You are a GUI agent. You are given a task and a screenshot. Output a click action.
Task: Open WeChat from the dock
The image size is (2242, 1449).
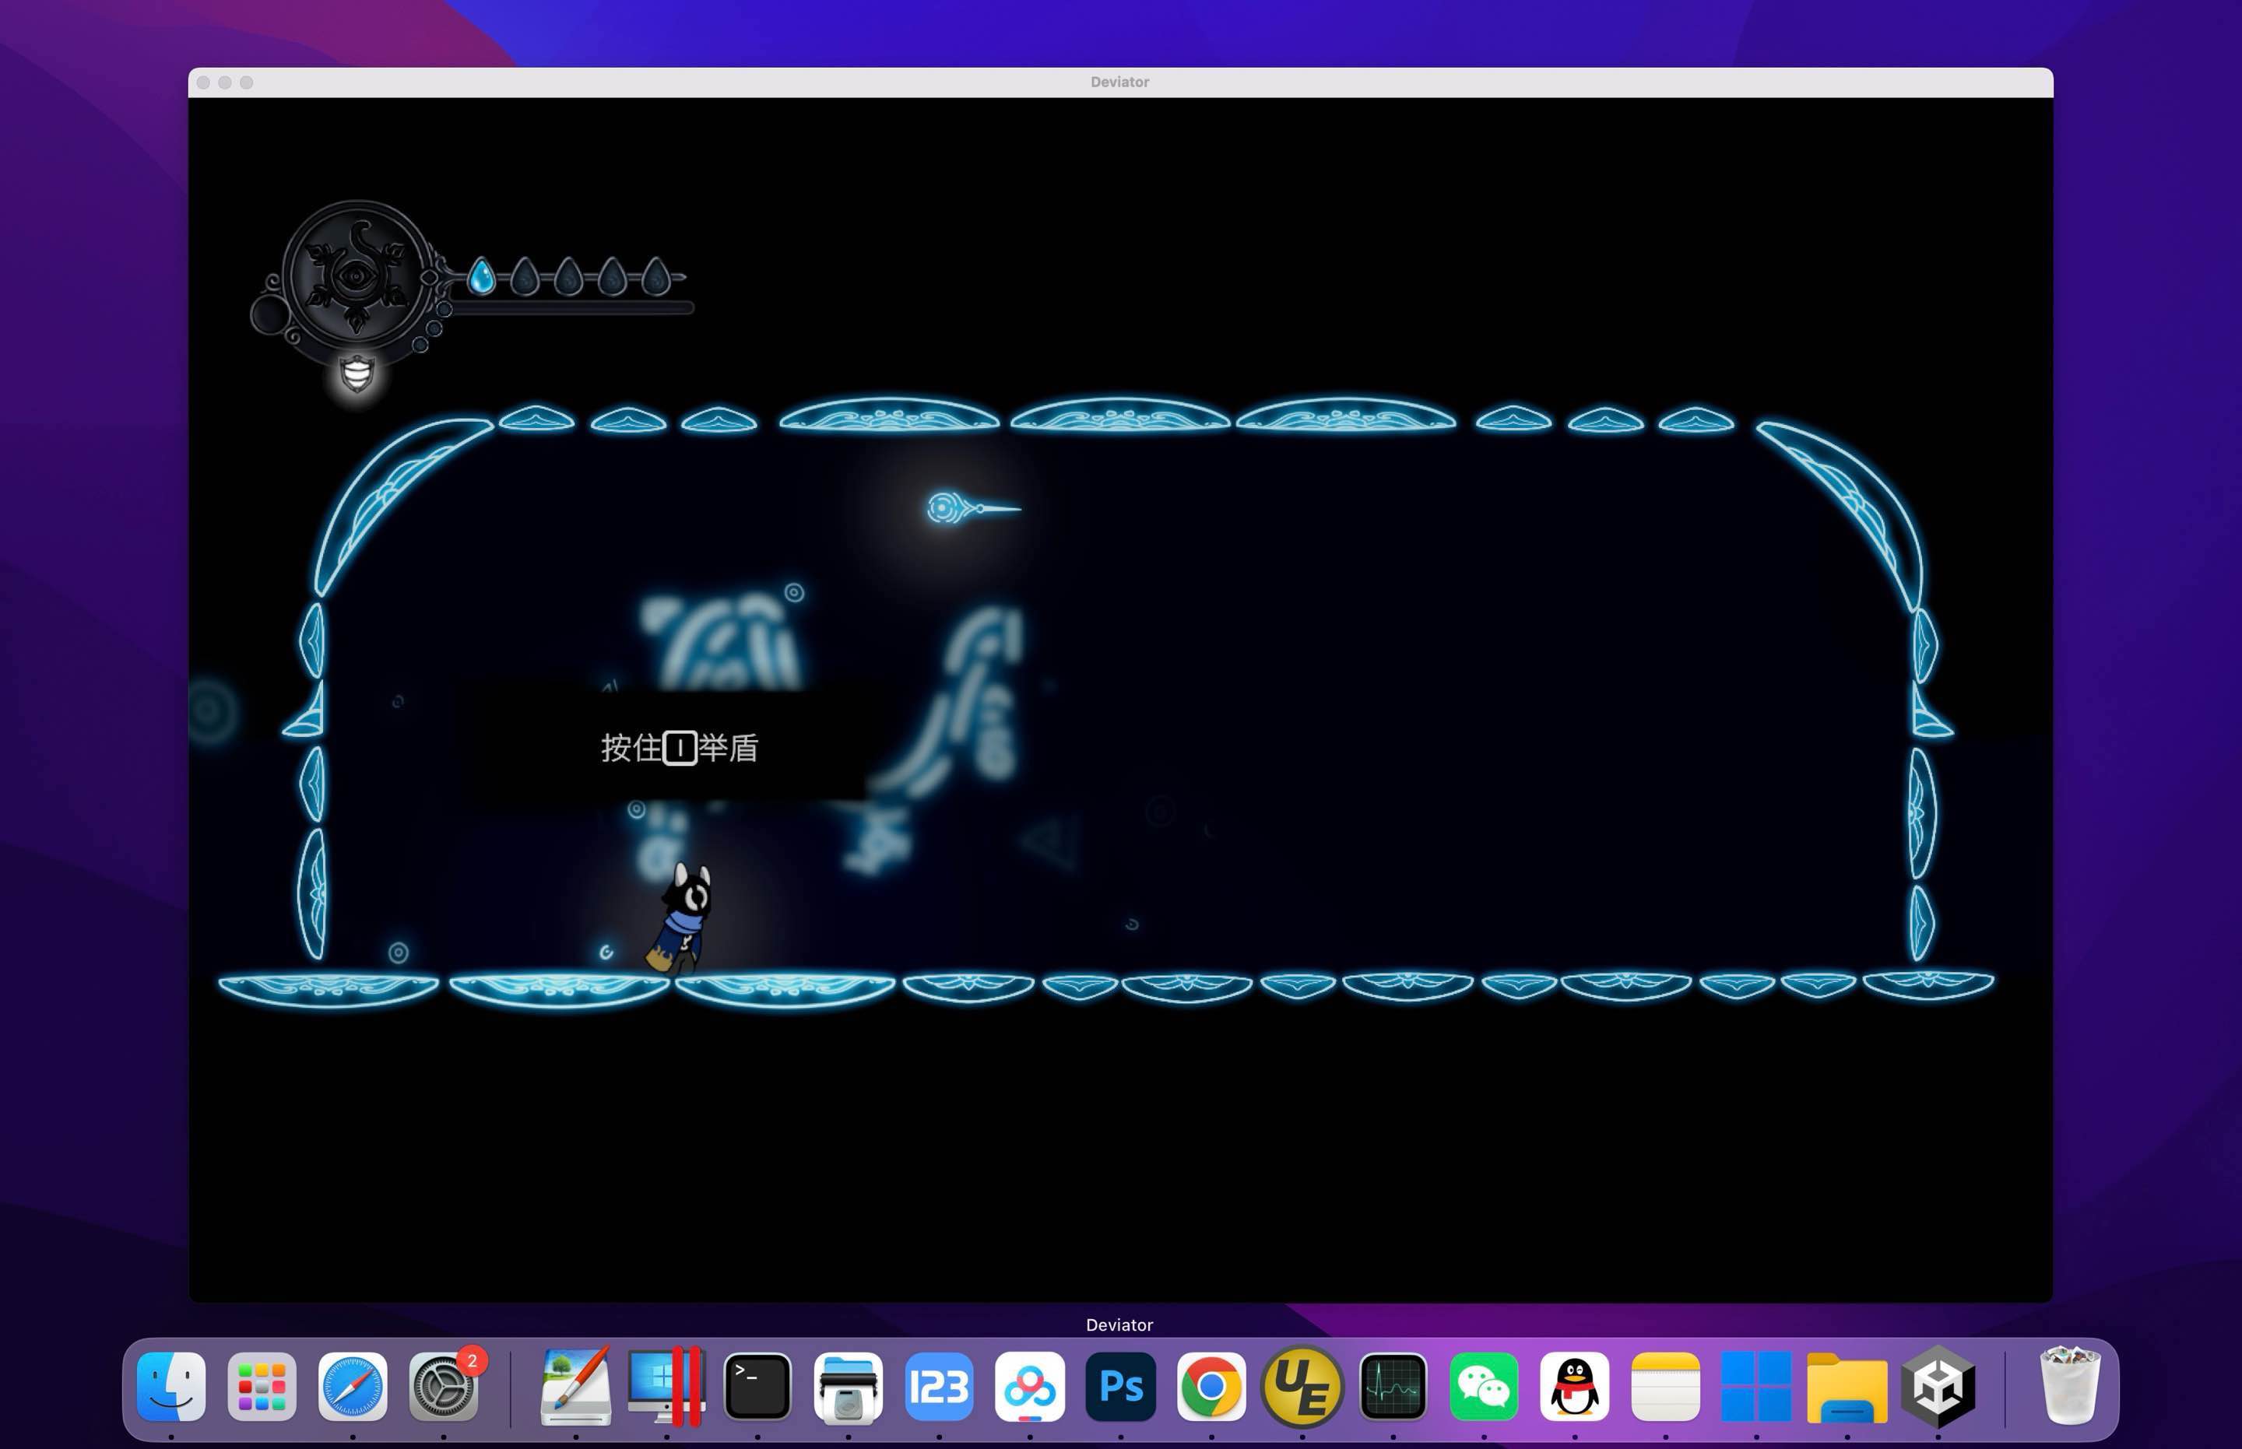click(1483, 1386)
